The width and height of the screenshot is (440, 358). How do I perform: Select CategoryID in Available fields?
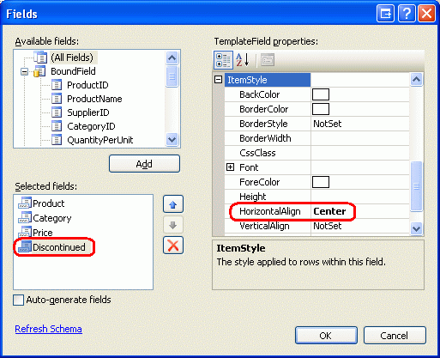coord(91,126)
